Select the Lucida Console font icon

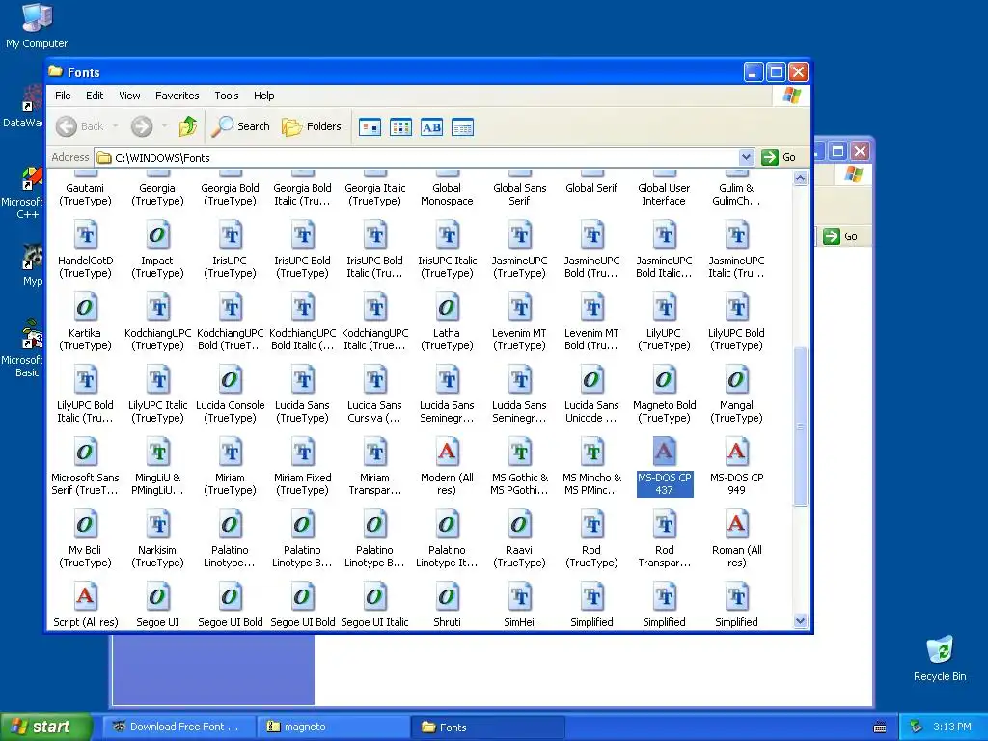click(x=230, y=380)
